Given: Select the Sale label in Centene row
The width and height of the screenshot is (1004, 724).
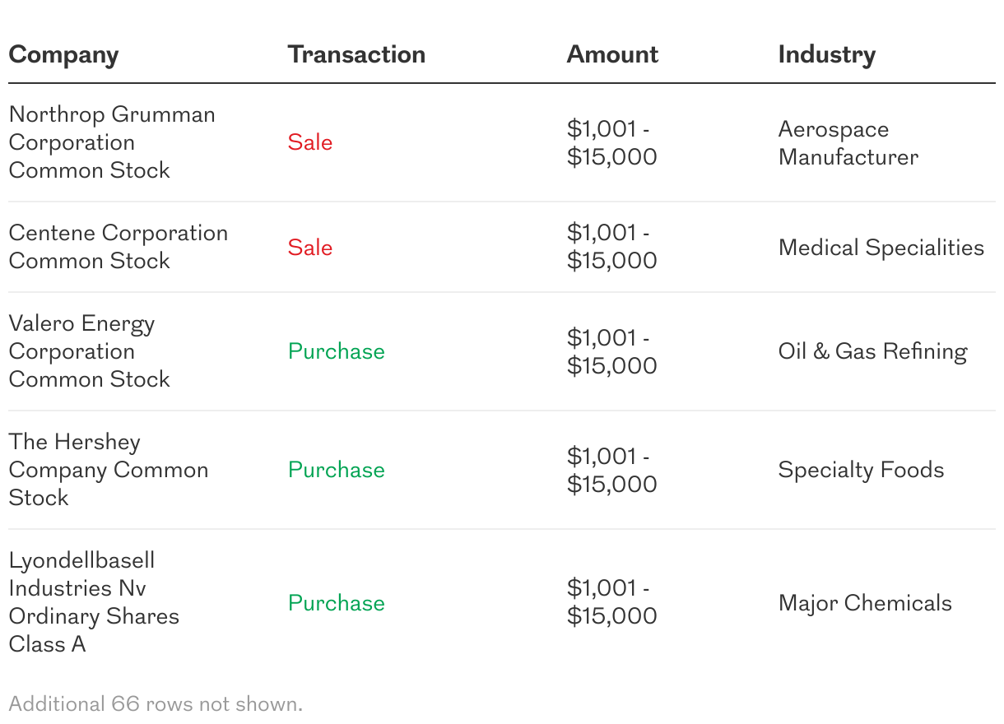Looking at the screenshot, I should pos(310,248).
